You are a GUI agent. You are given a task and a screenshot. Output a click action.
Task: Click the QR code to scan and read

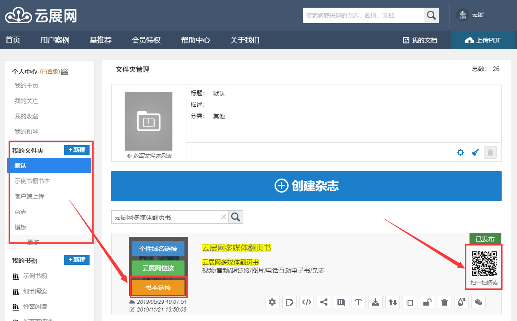[484, 263]
